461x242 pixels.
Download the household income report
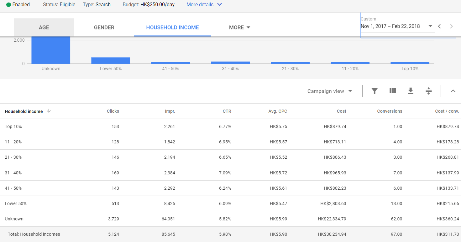tap(411, 91)
